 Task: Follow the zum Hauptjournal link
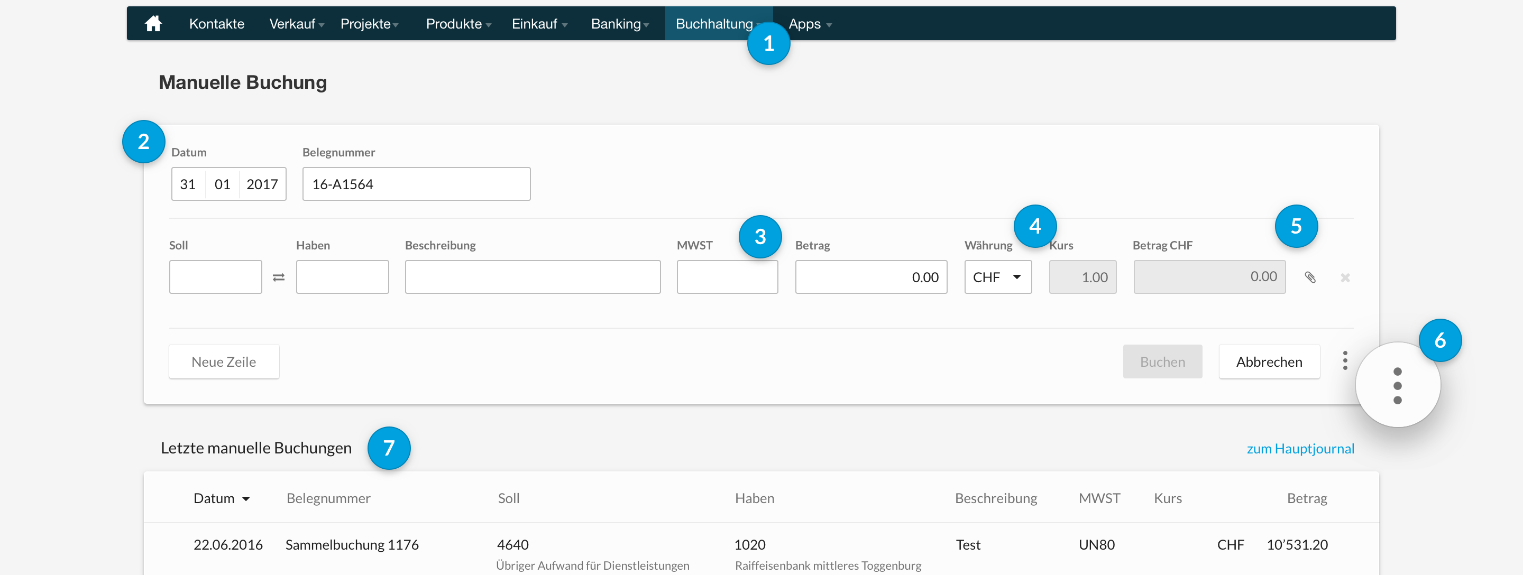1300,449
